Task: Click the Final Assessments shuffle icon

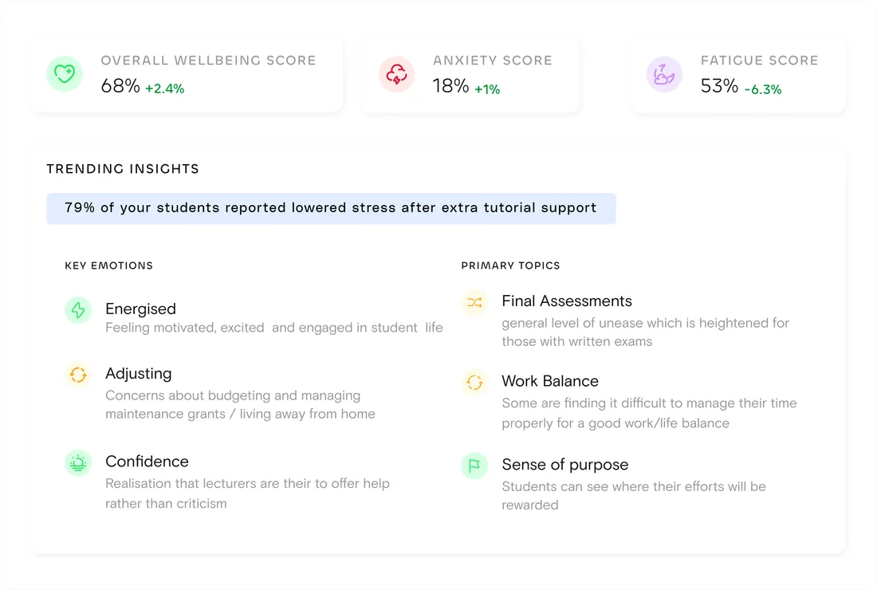Action: pyautogui.click(x=474, y=302)
